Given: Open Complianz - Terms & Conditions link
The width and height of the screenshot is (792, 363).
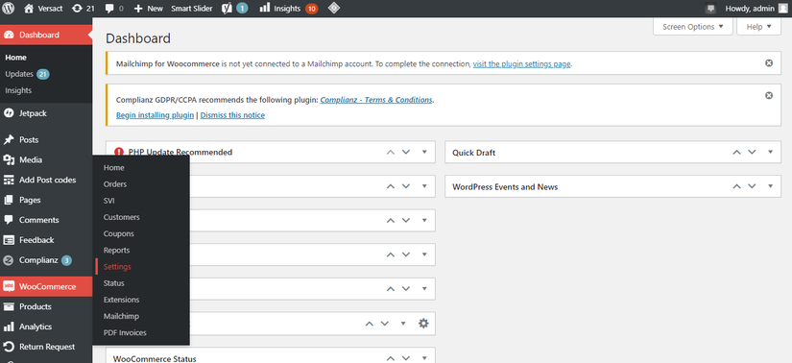Looking at the screenshot, I should [376, 100].
